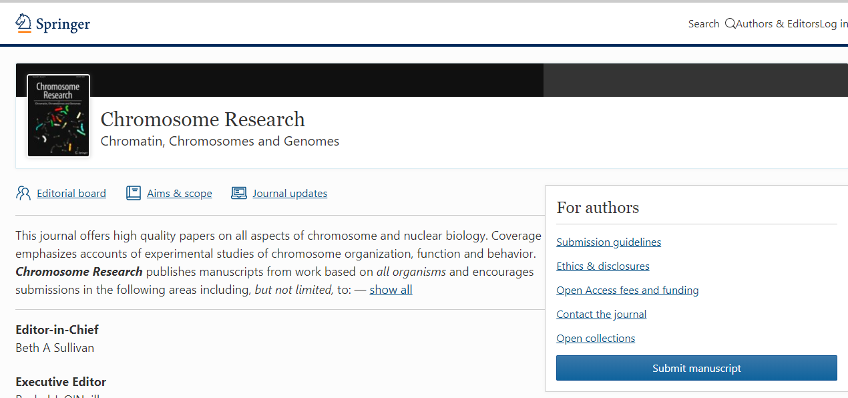Screen dimensions: 848x398
Task: View Open Access fees and funding
Action: (x=627, y=290)
